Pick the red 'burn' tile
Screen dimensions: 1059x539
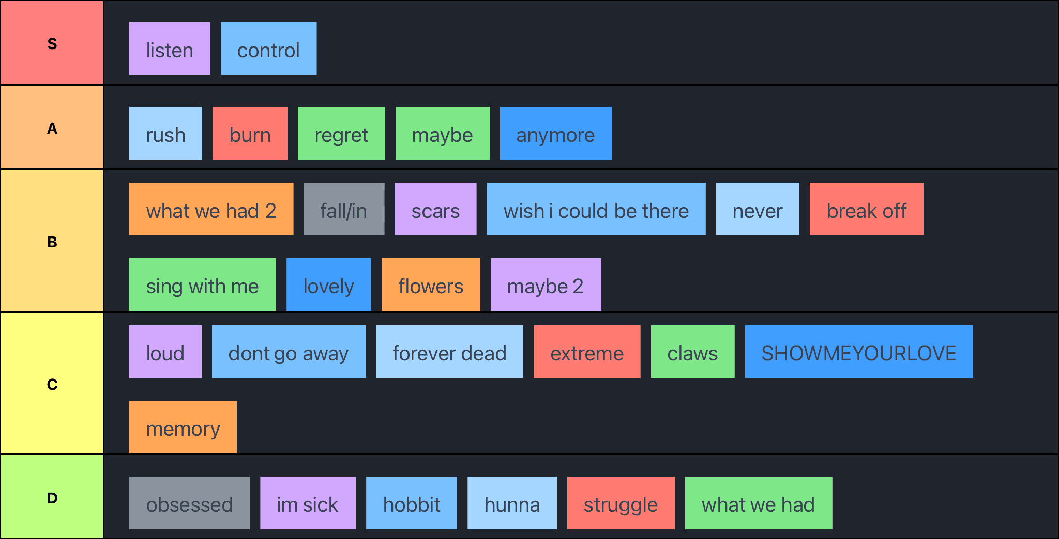[250, 134]
